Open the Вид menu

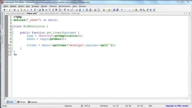coord(28,6)
